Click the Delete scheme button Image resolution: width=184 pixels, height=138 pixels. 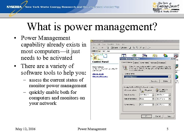point(166,81)
